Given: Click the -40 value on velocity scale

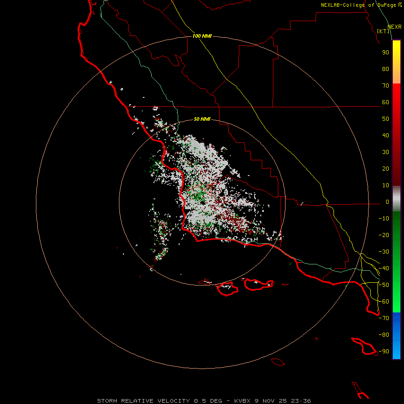Looking at the screenshot, I should pos(384,268).
